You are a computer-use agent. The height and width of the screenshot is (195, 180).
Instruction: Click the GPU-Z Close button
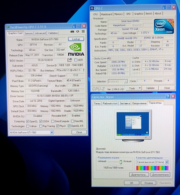tap(79, 132)
